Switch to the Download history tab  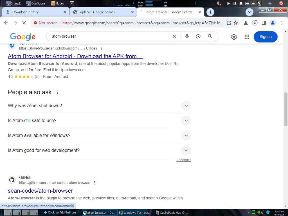pos(35,12)
